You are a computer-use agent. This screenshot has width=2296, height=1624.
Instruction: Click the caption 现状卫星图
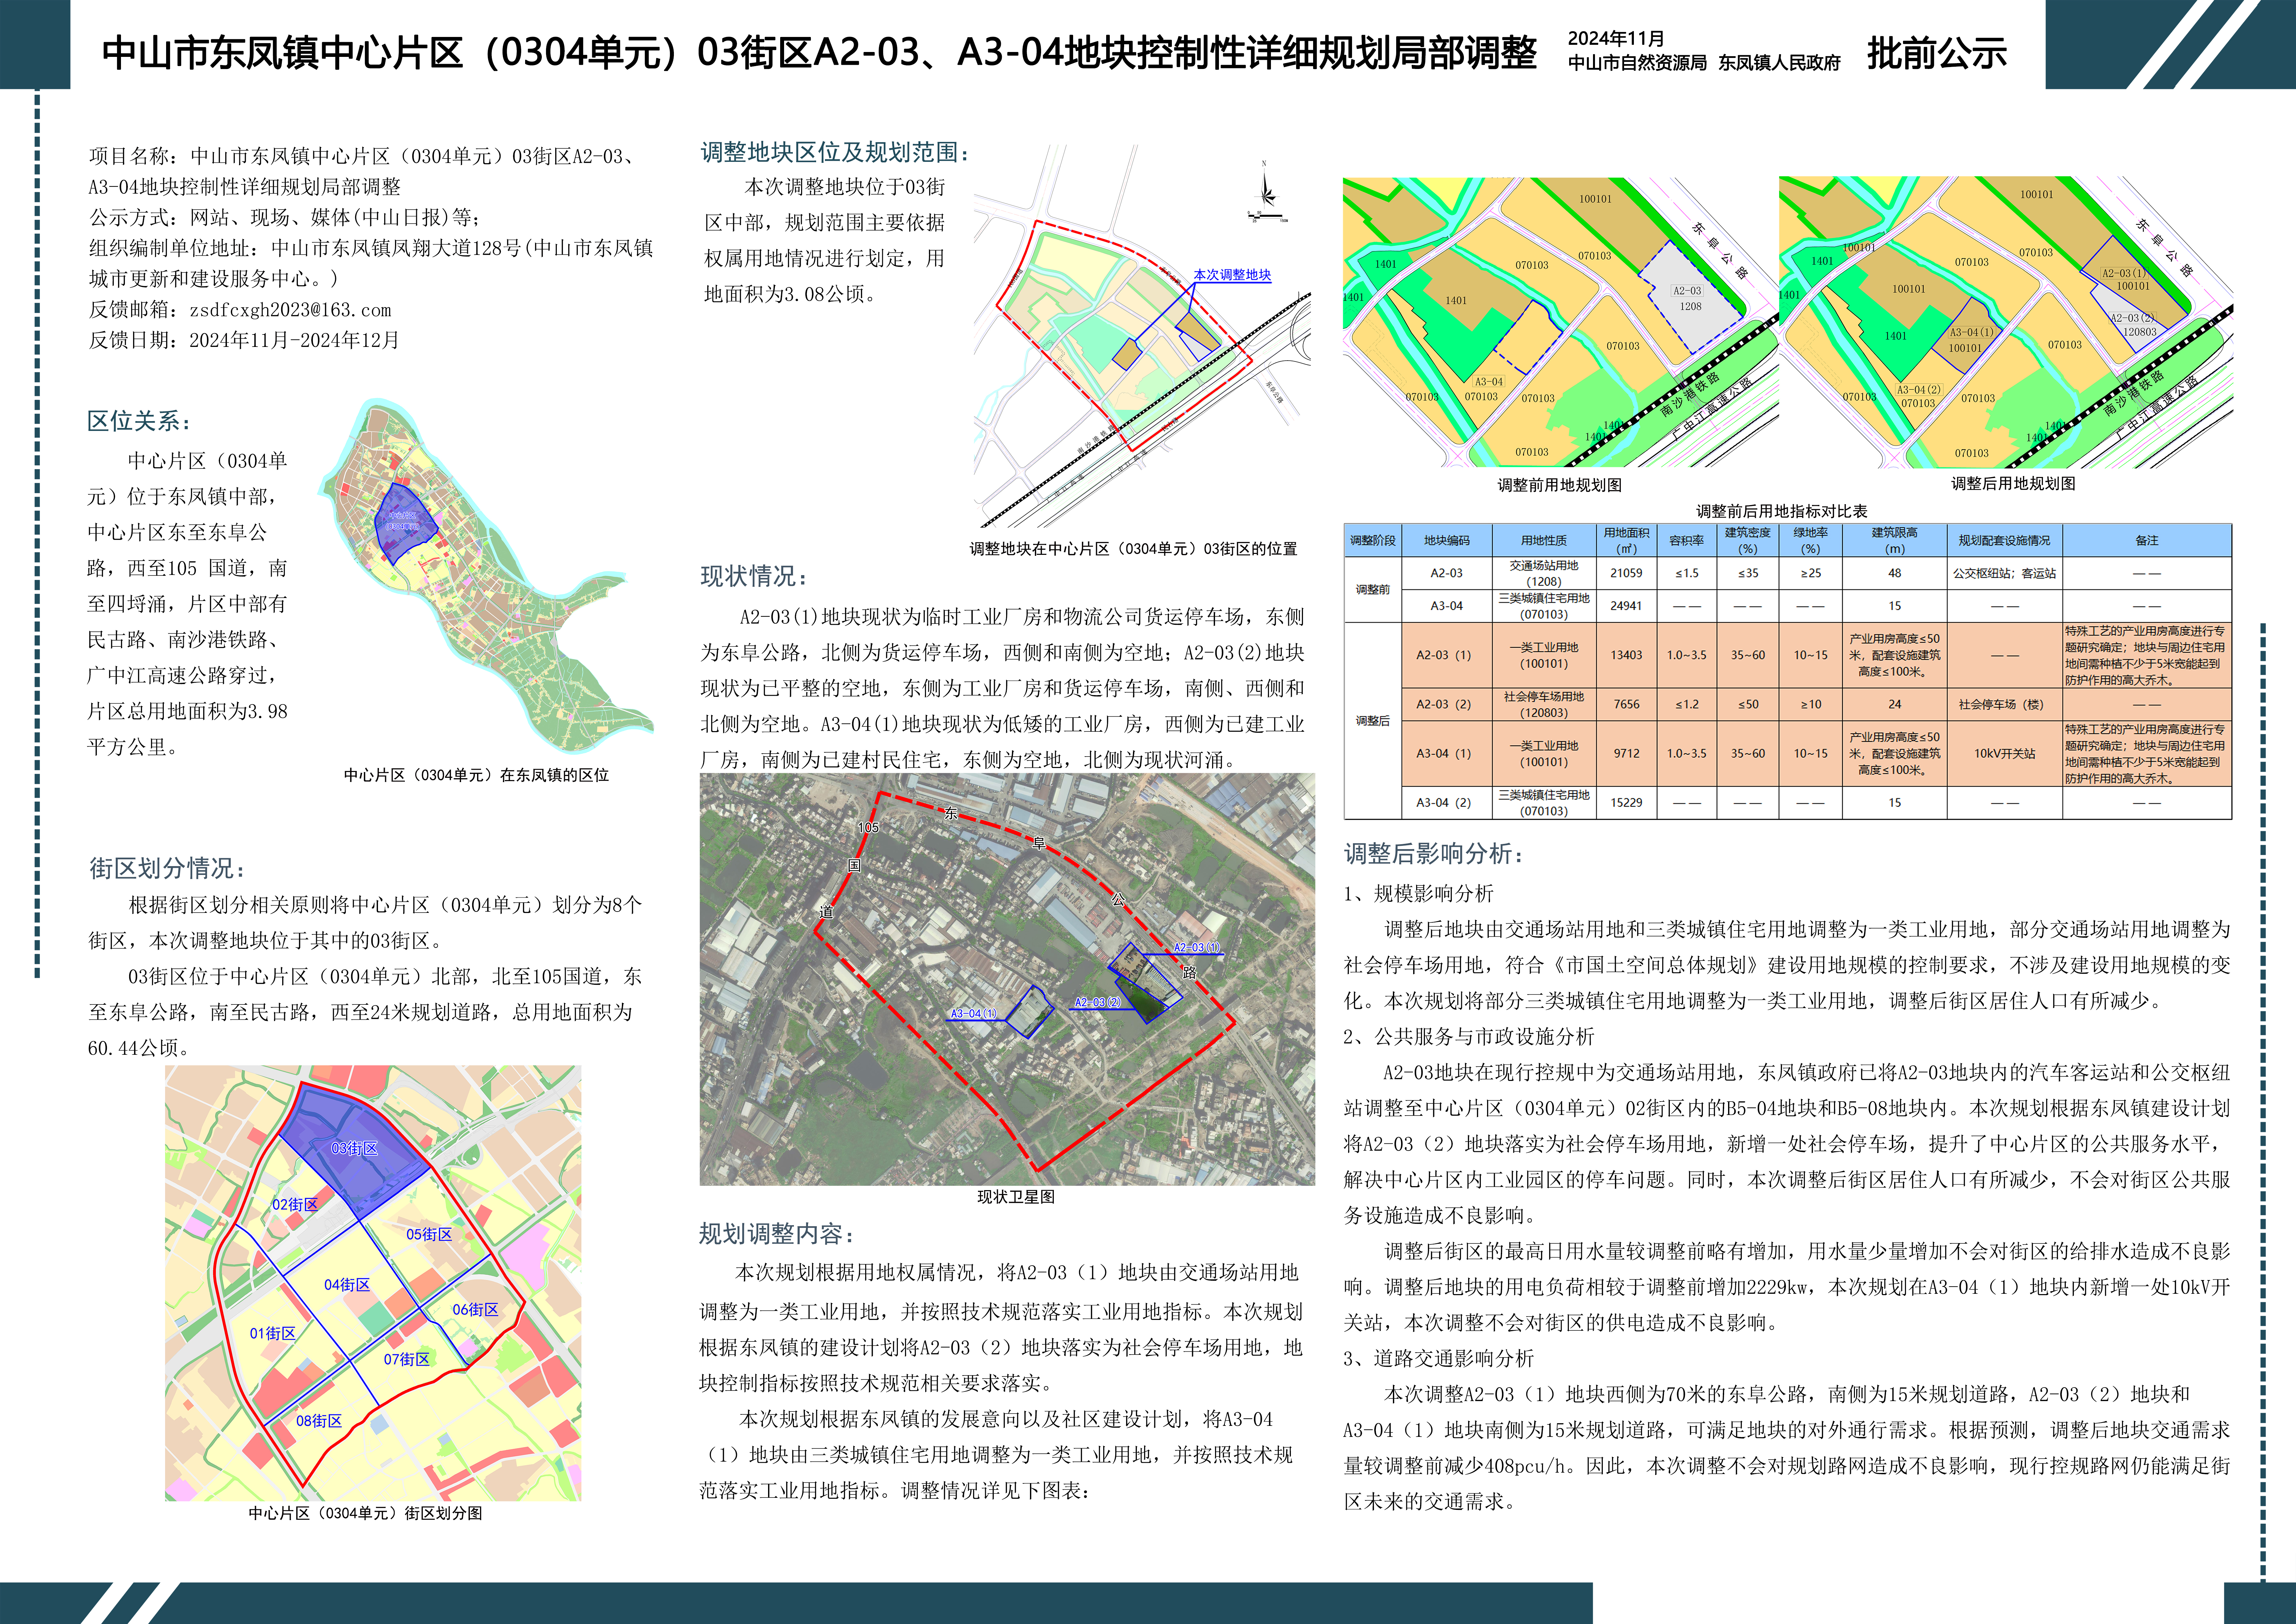point(1016,1197)
